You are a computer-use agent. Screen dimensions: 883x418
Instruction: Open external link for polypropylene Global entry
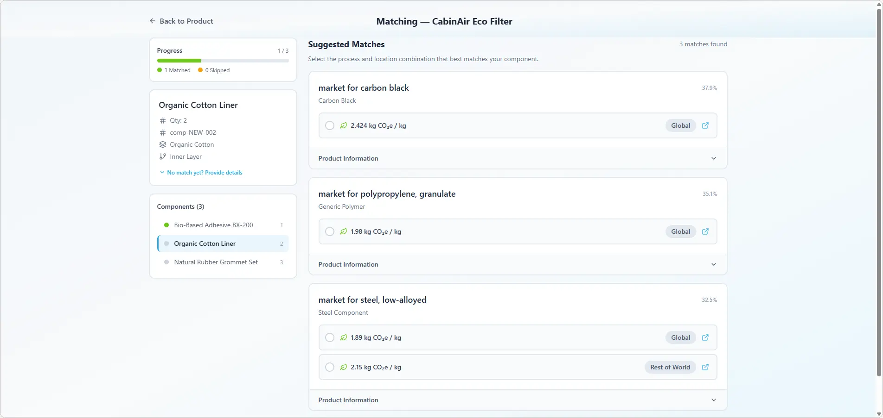click(x=705, y=231)
